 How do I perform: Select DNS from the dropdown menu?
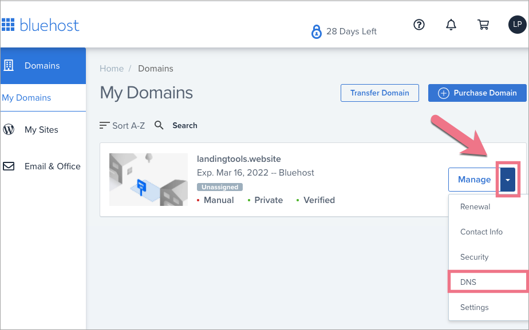pos(468,282)
